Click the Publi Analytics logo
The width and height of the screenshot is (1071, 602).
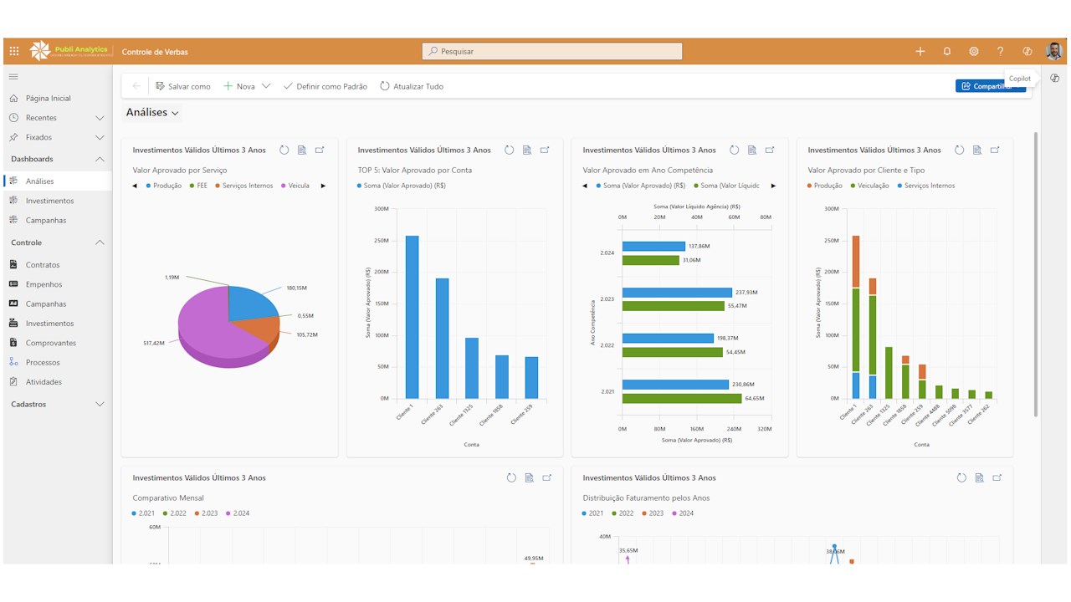(x=69, y=51)
